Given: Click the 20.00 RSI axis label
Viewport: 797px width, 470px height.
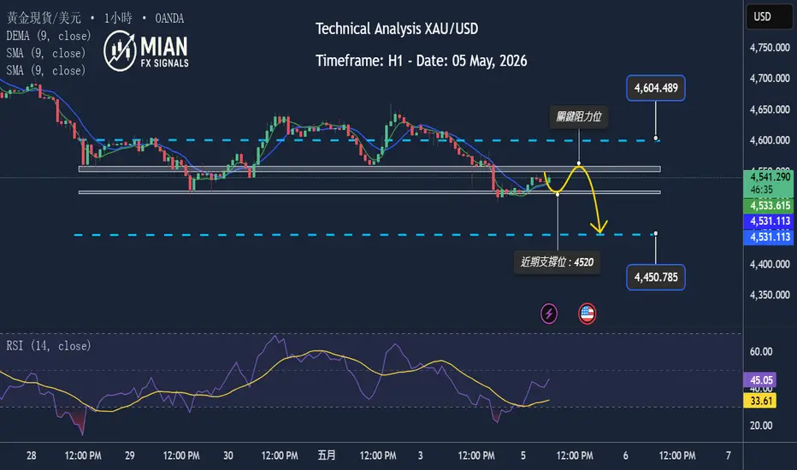Looking at the screenshot, I should (x=760, y=426).
